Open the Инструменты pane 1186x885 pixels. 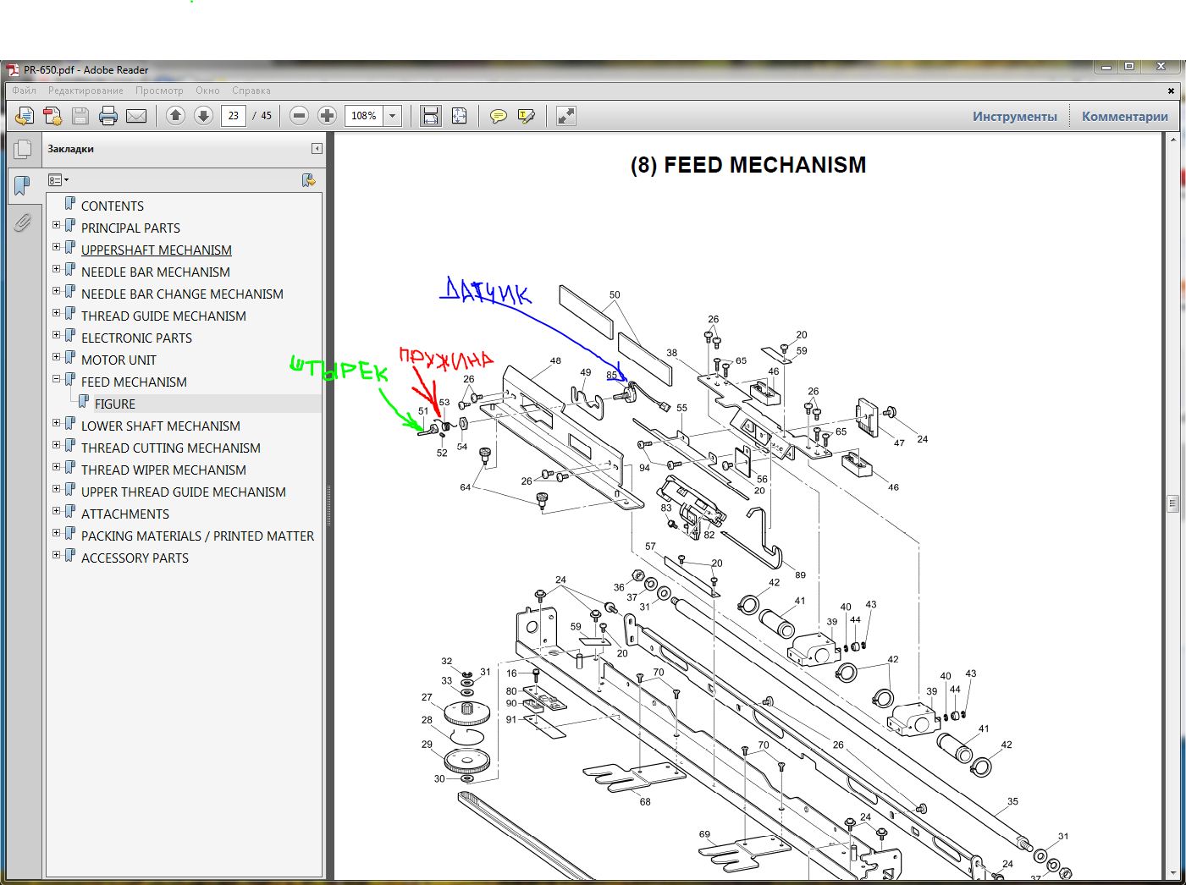(1014, 117)
